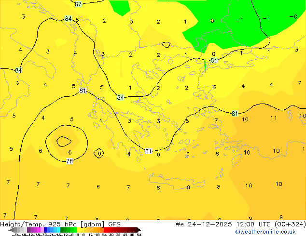
Task: Click the "Height/Temp. 925 hPa [gdpm] GFS" title
Action: click(x=60, y=224)
